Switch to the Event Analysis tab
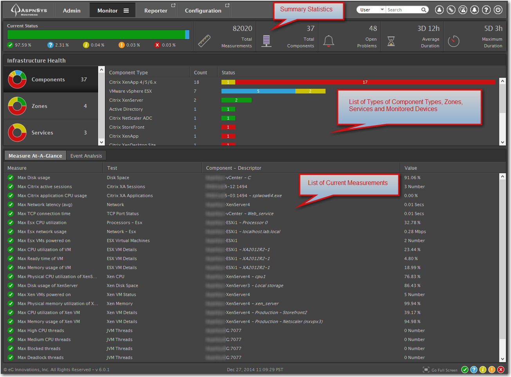This screenshot has width=511, height=377. [x=86, y=156]
